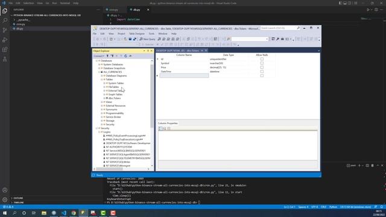Screen dimensions: 386x217
Task: Open VS Code Search icon in activity bar
Action: point(5,20)
